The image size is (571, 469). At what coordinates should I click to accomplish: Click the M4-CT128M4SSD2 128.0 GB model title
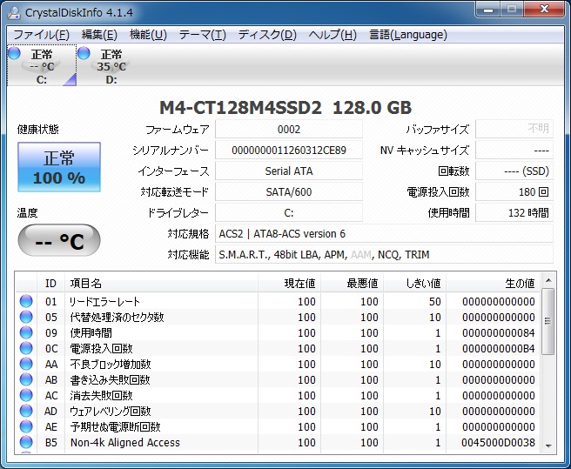pos(285,107)
